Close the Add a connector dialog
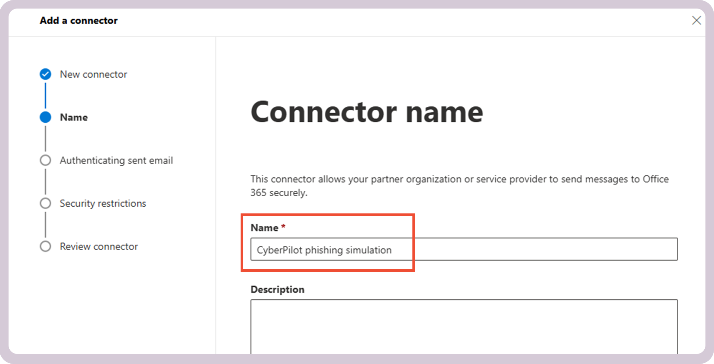 [x=697, y=20]
